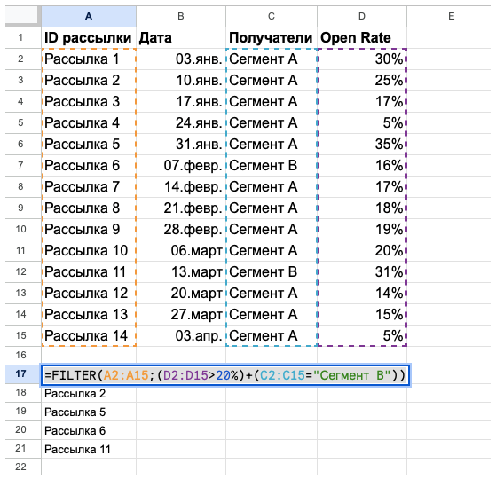Select column C header

(x=272, y=16)
